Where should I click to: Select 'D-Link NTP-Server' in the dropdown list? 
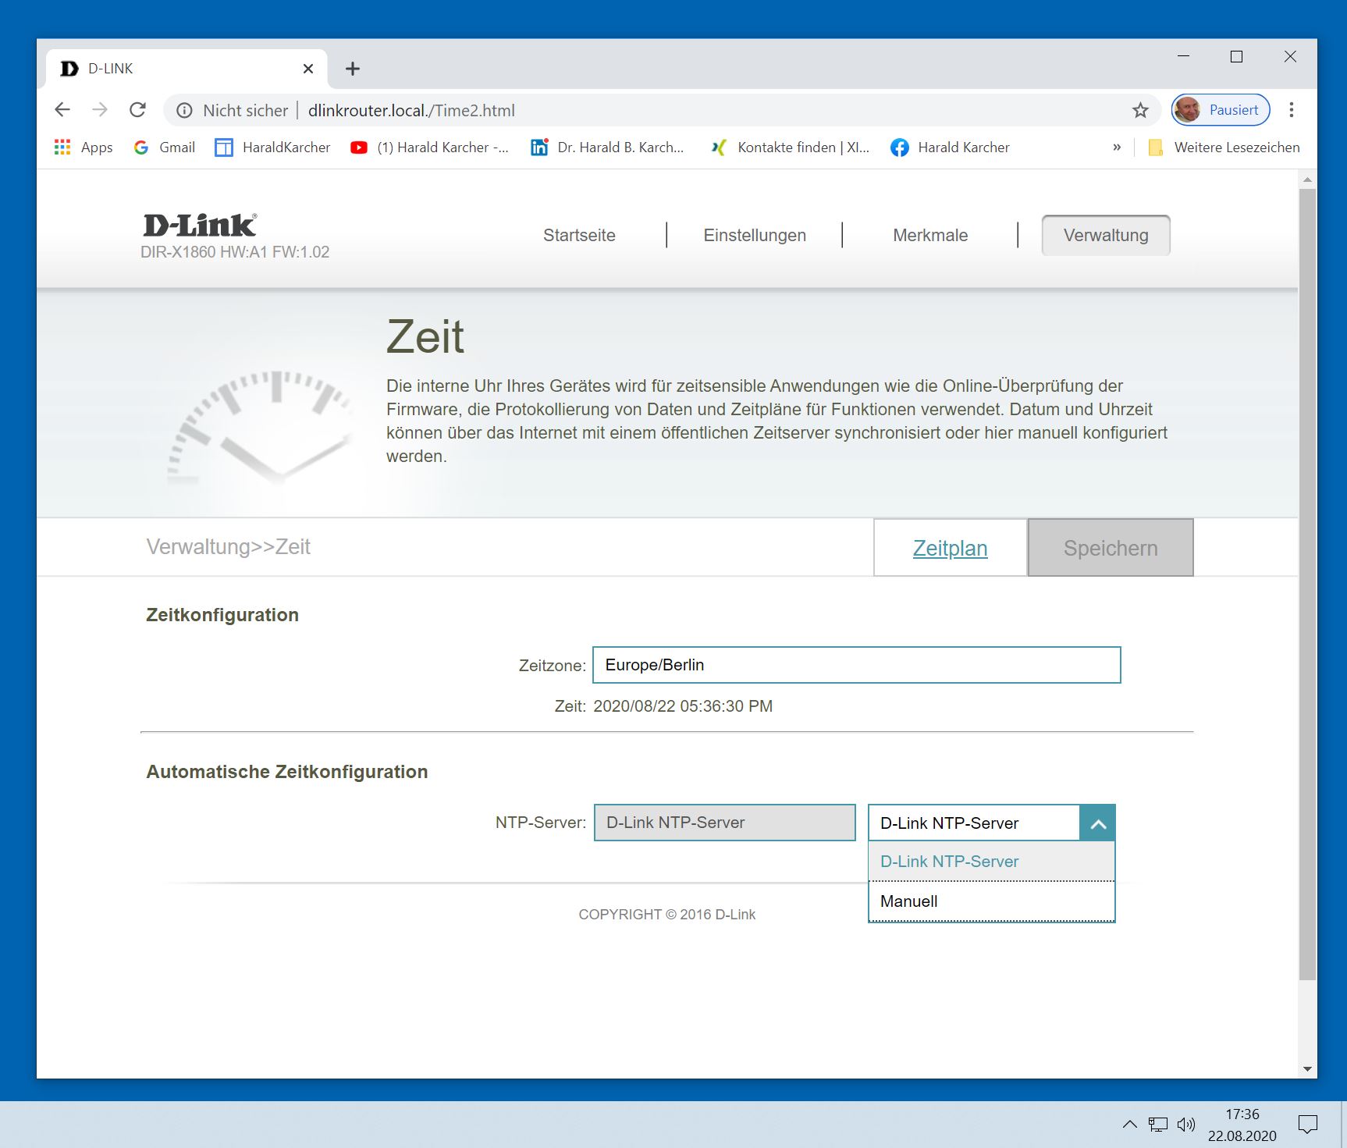click(992, 862)
